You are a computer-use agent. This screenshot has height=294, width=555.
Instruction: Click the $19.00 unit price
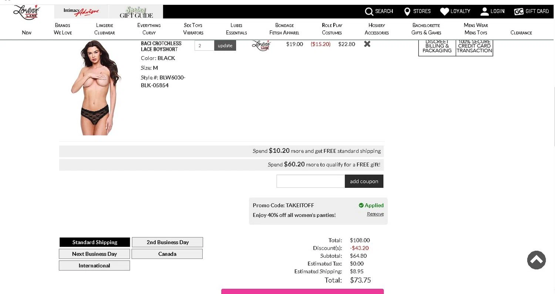(295, 44)
